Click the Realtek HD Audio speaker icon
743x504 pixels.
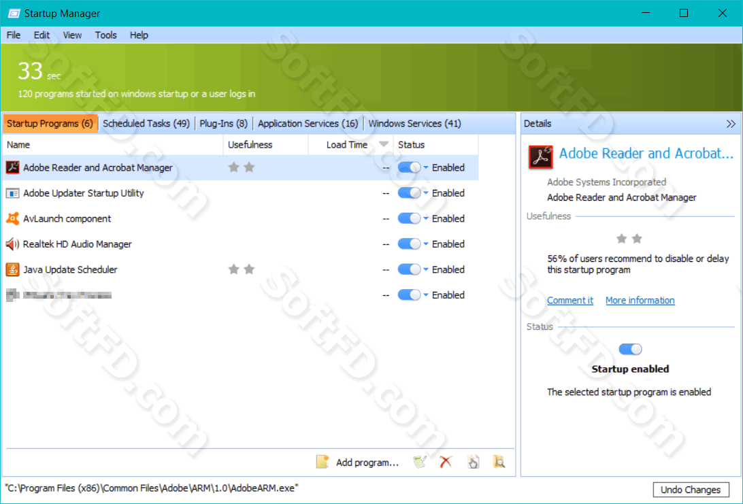(x=12, y=244)
